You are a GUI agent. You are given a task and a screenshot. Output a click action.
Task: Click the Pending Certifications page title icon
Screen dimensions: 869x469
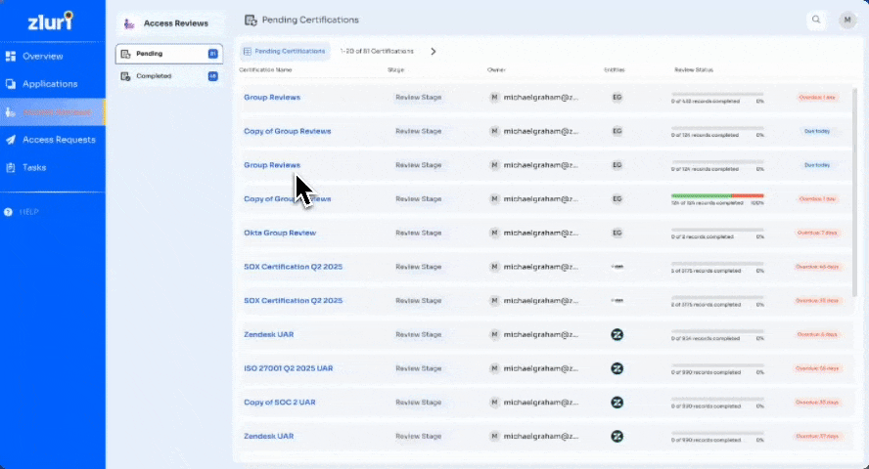tap(251, 21)
